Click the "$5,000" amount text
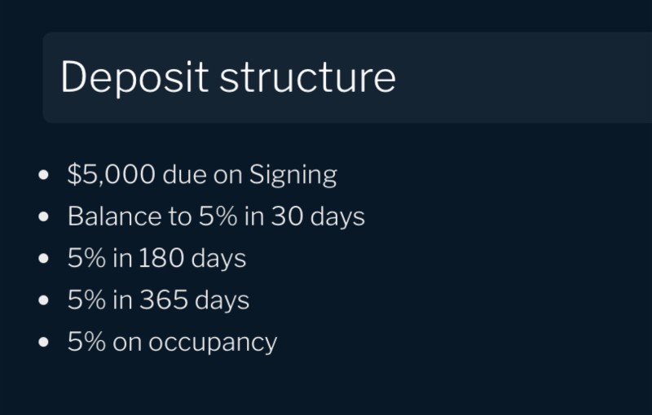The height and width of the screenshot is (415, 652). 112,174
